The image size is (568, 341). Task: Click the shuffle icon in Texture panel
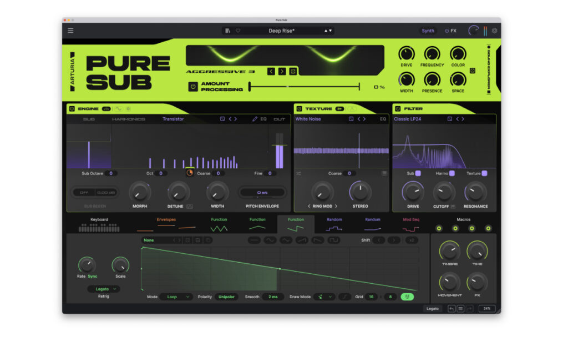298,173
